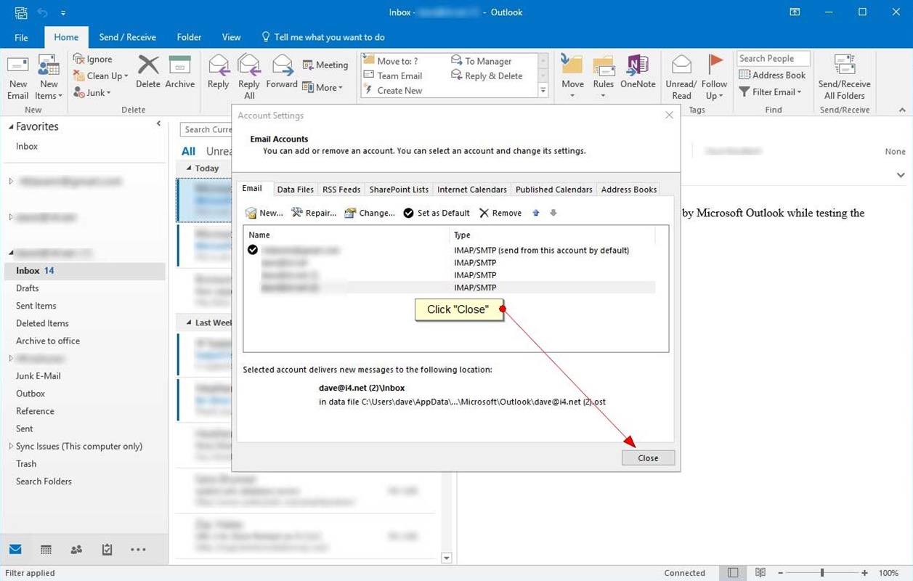913x581 pixels.
Task: Minimize the folder pane
Action: pyautogui.click(x=158, y=124)
